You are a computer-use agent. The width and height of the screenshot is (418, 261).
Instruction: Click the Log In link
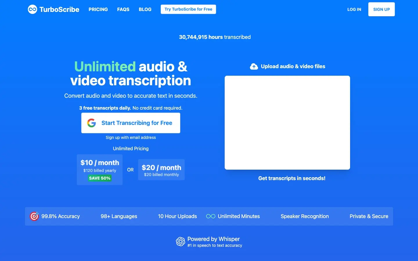tap(354, 9)
